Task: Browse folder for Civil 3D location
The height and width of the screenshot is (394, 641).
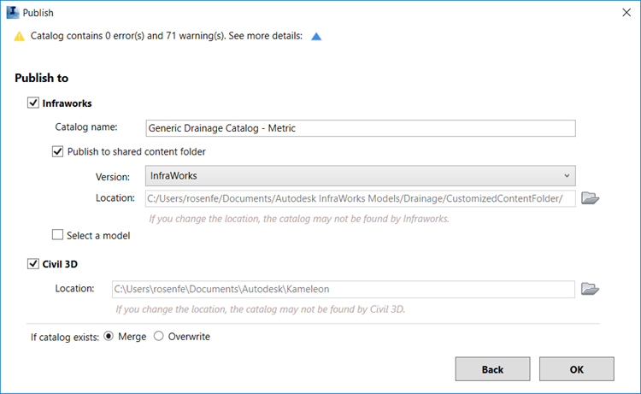Action: pyautogui.click(x=590, y=289)
